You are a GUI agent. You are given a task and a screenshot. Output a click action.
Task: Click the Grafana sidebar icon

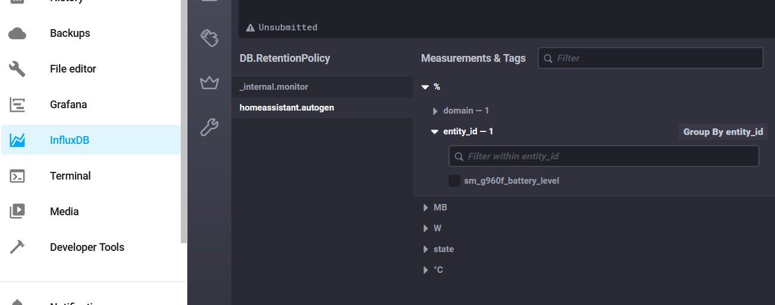click(x=17, y=105)
